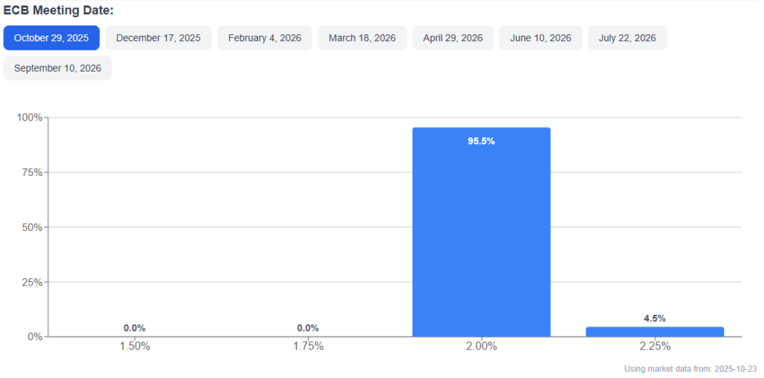Click the 2.00% x-axis rate label

tap(481, 347)
